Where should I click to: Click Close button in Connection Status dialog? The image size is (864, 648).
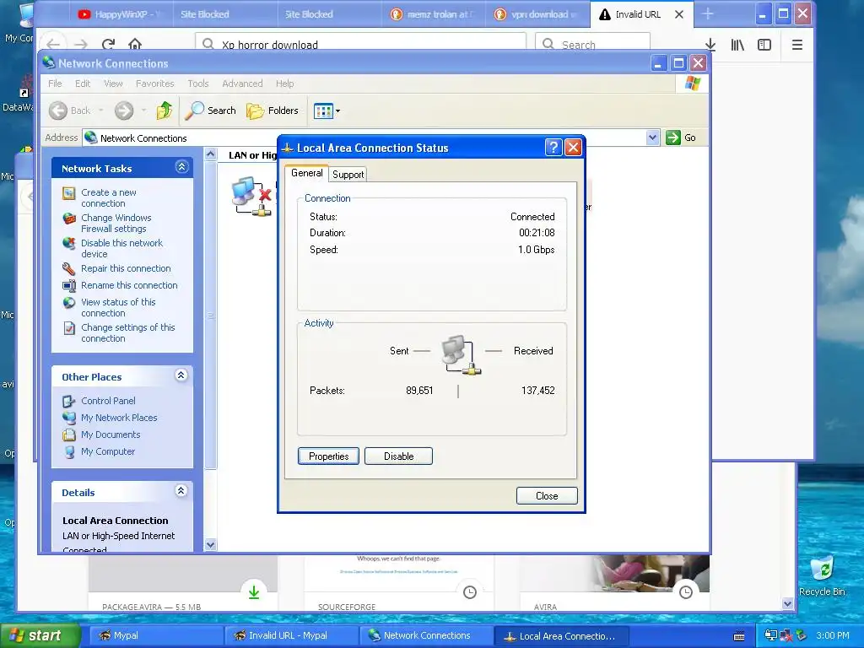point(547,496)
